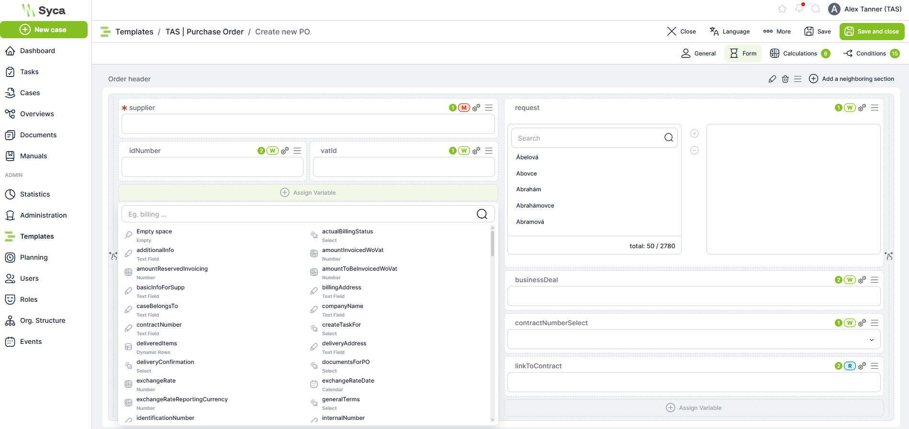
Task: Click the search magnifier in variable search box
Action: pyautogui.click(x=482, y=214)
